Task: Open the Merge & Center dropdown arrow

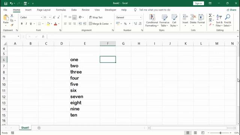Action: (111, 24)
